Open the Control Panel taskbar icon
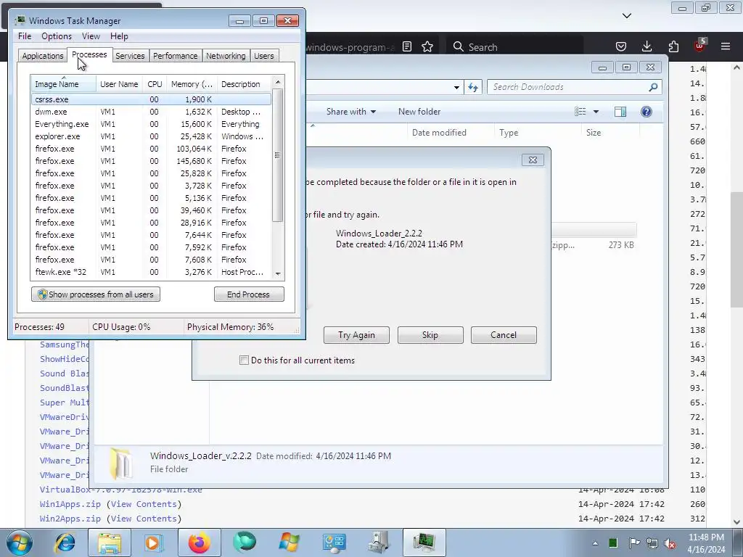 [334, 542]
